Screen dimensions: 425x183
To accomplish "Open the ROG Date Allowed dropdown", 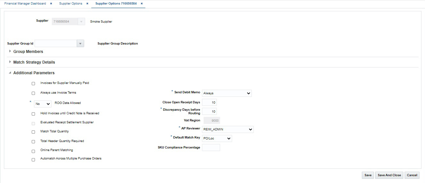I will (x=43, y=104).
